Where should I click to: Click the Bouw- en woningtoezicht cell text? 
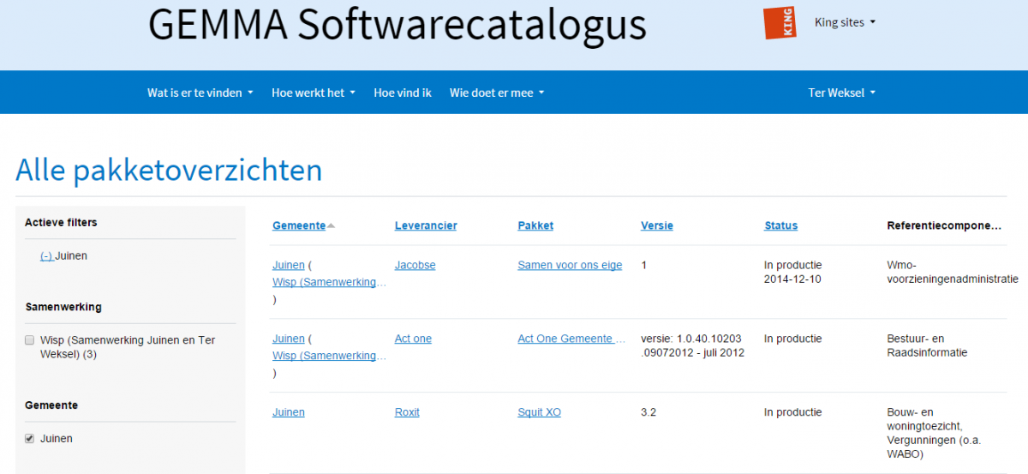pos(934,434)
